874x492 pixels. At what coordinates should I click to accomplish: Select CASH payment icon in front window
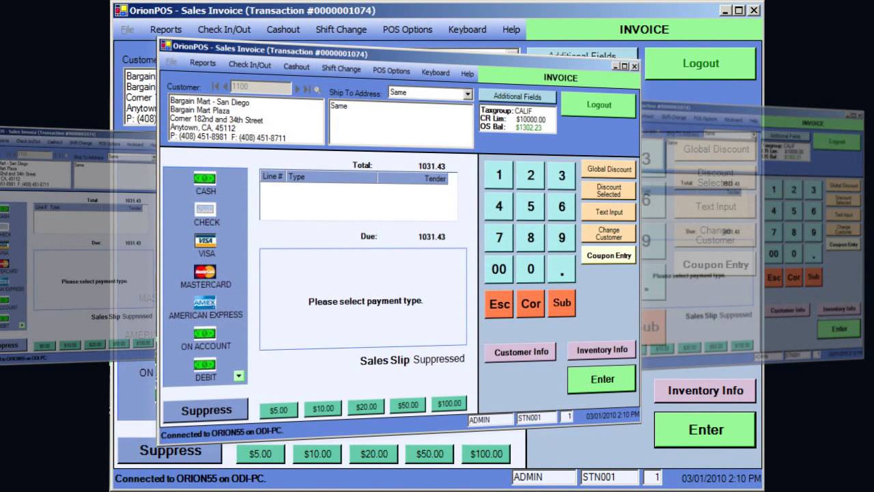click(x=205, y=178)
